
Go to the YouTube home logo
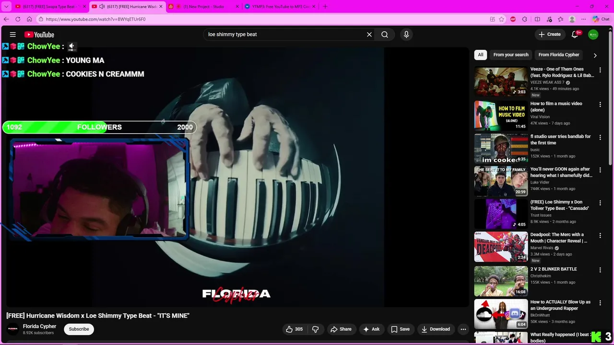click(x=39, y=34)
